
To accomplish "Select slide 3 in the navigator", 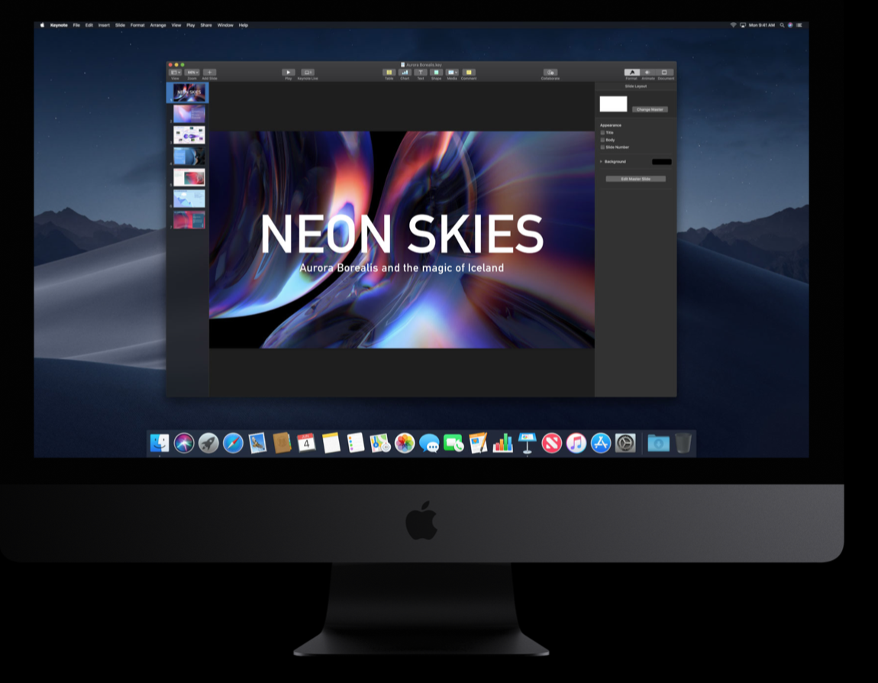I will coord(189,135).
